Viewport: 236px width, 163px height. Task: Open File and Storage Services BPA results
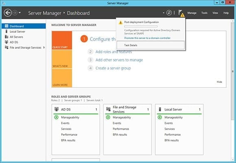coord(120,135)
